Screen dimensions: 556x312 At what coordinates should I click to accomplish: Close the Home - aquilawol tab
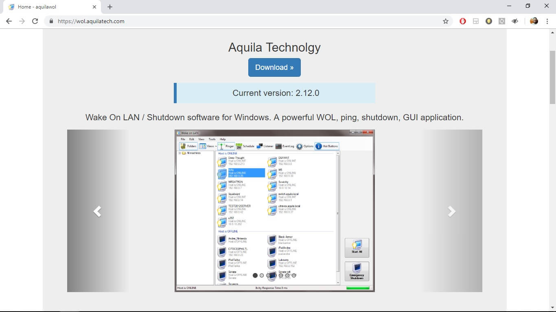point(94,7)
